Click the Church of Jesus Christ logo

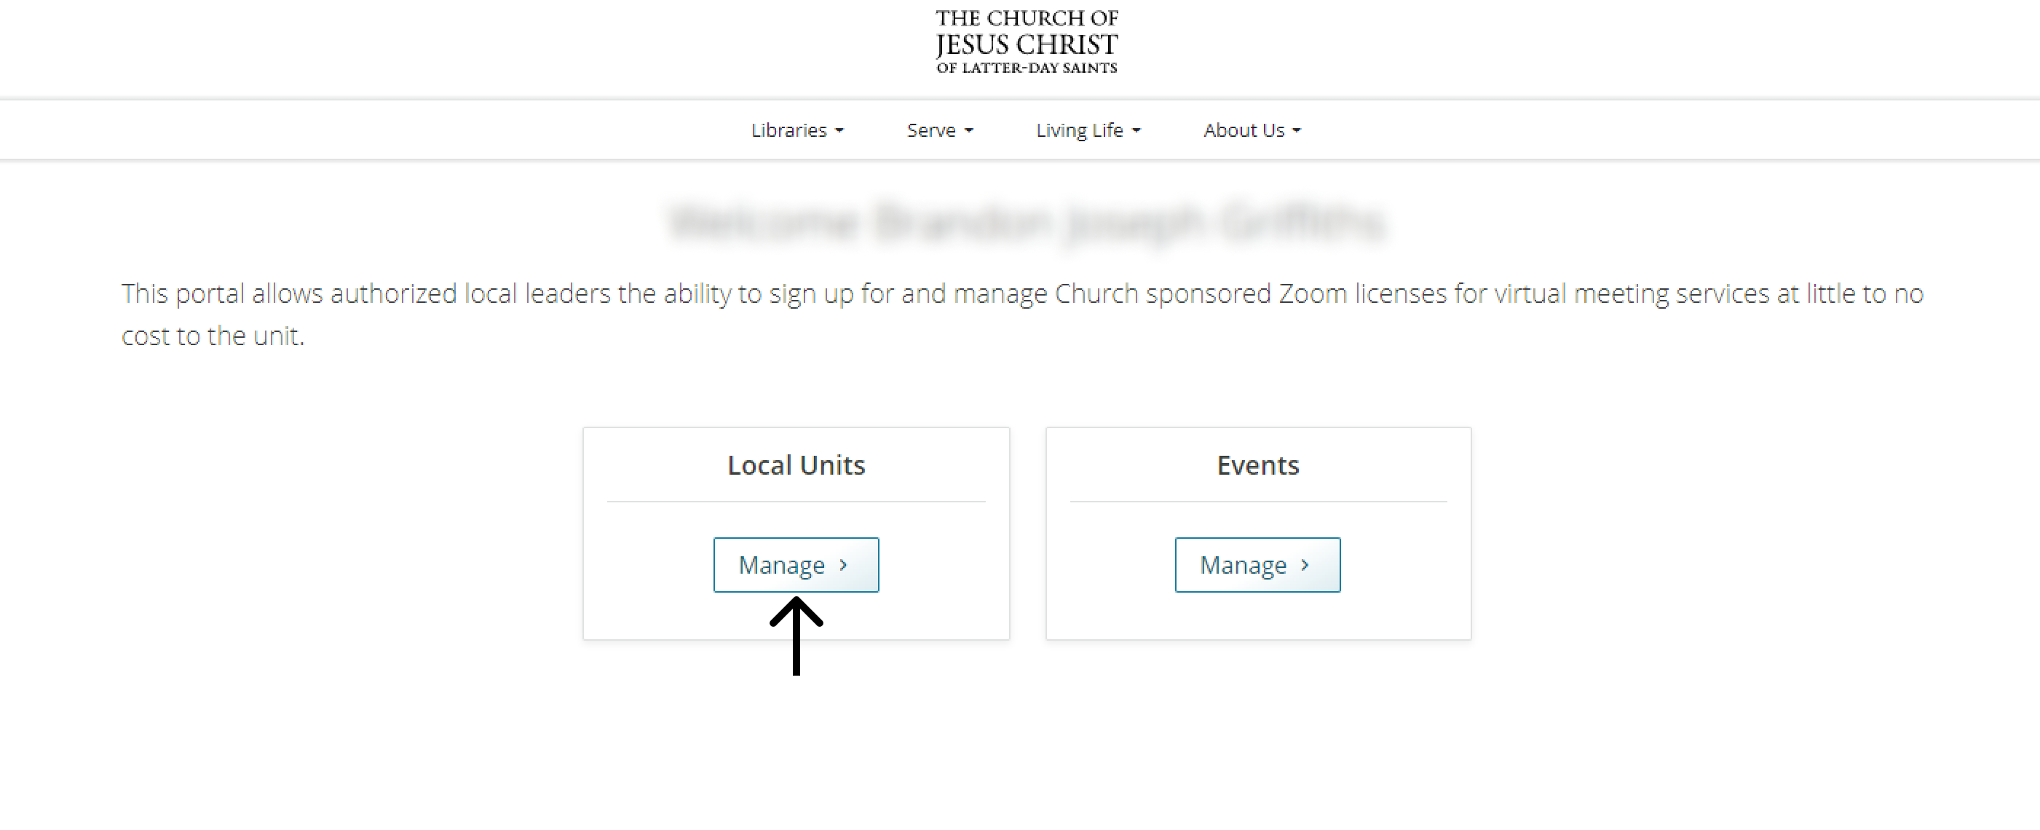[1027, 42]
